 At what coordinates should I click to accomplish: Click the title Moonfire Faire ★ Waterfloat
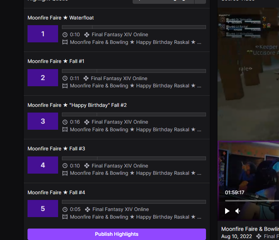coord(60,18)
